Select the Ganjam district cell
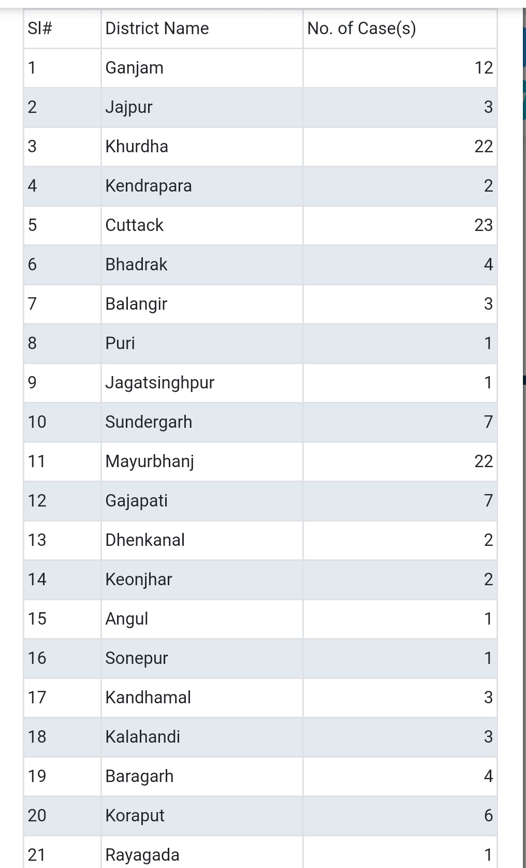Screen dimensions: 526x868 click(134, 68)
